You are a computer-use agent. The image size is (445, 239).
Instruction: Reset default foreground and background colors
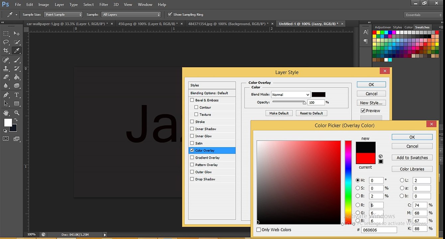tap(5, 131)
